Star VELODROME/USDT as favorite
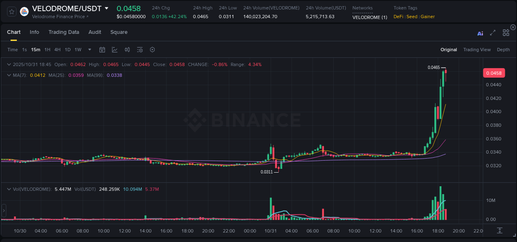The image size is (517, 242). coord(11,11)
